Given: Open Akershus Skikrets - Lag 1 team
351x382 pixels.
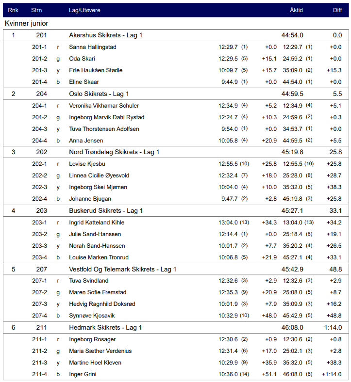Looking at the screenshot, I should pyautogui.click(x=105, y=35).
